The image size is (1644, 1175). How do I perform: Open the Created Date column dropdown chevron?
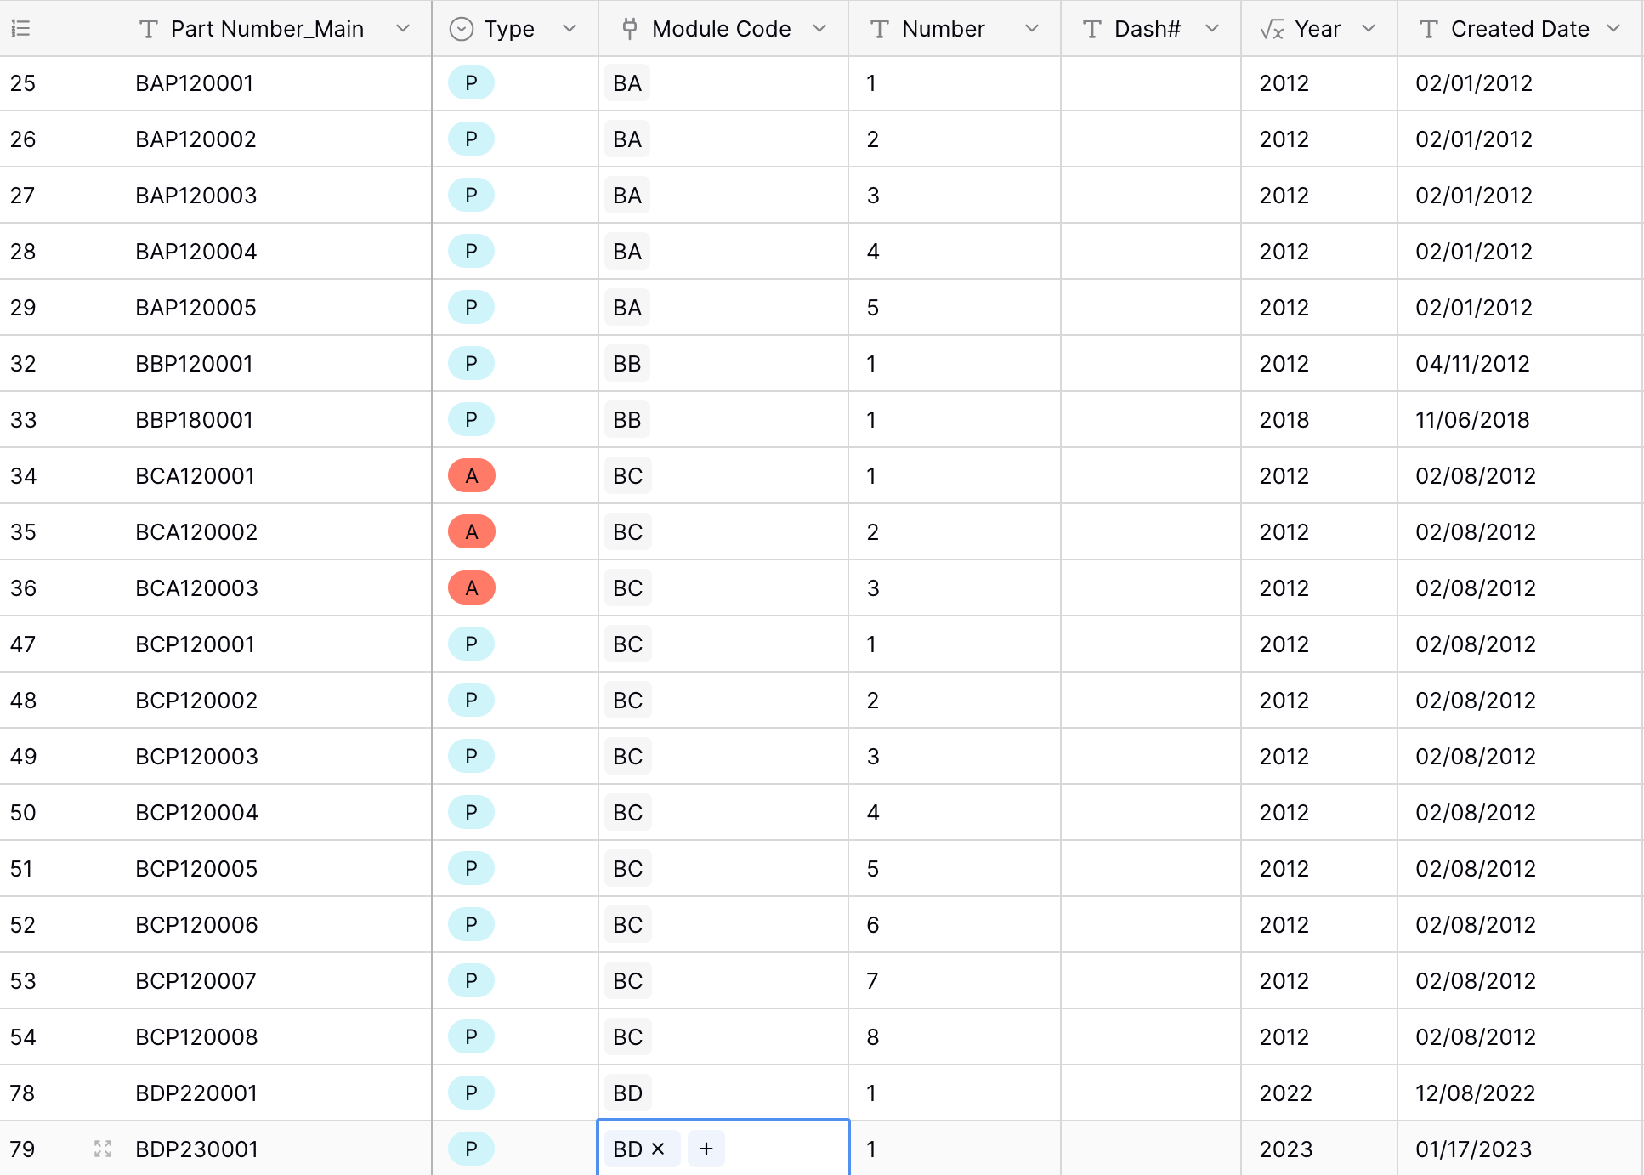coord(1613,29)
